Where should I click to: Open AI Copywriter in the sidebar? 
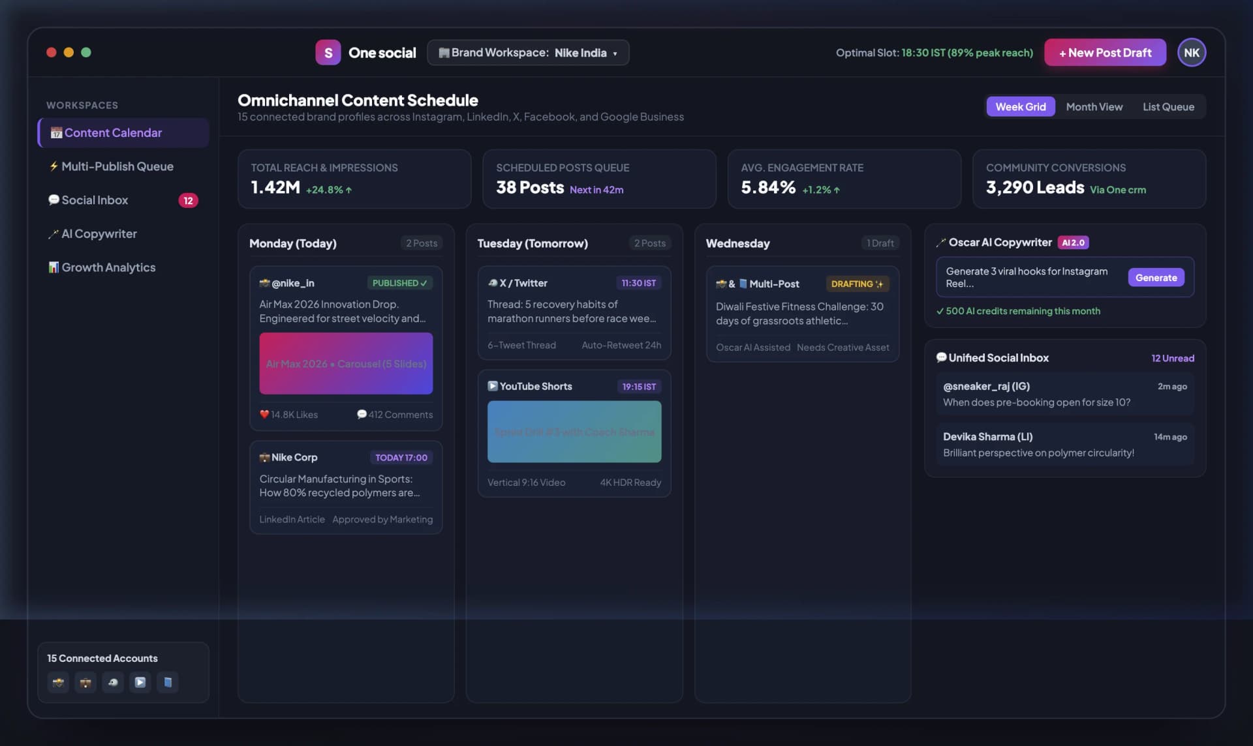coord(123,233)
